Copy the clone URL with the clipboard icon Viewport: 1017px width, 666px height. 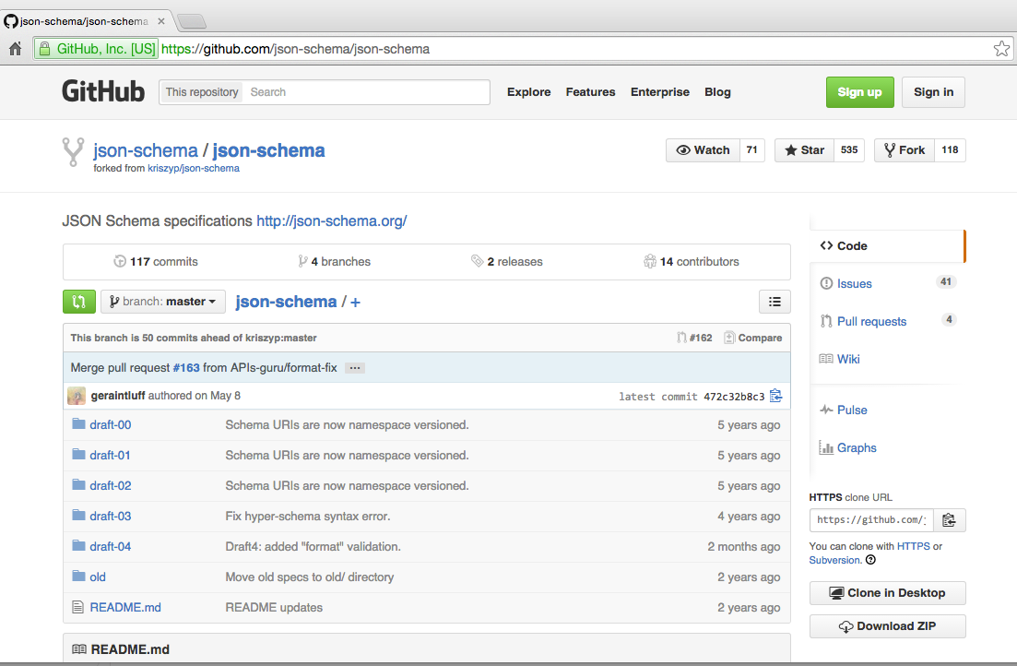950,519
